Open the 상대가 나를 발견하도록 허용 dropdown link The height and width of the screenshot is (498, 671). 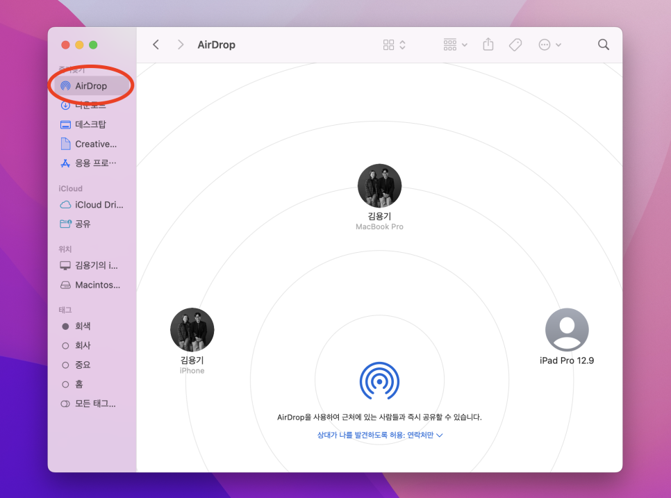(379, 435)
